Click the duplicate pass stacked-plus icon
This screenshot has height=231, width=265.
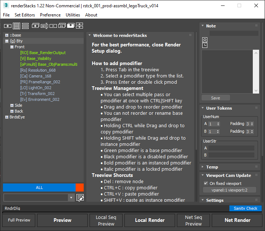coord(36,26)
